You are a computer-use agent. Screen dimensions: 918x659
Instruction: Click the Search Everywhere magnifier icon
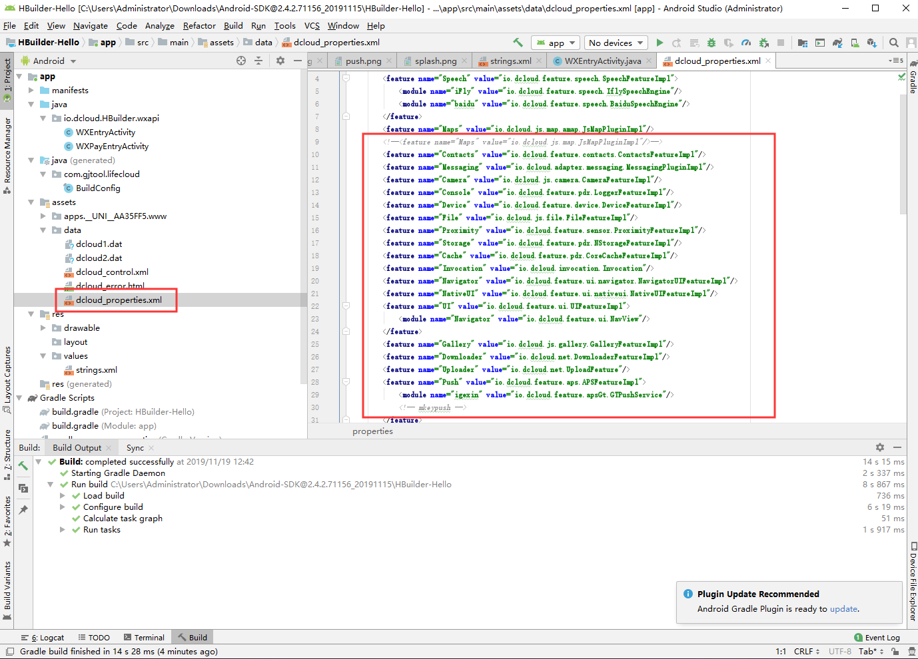tap(894, 43)
